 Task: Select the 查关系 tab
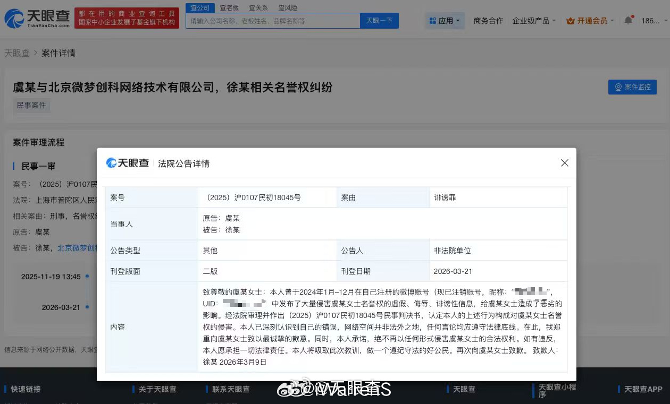tap(258, 7)
